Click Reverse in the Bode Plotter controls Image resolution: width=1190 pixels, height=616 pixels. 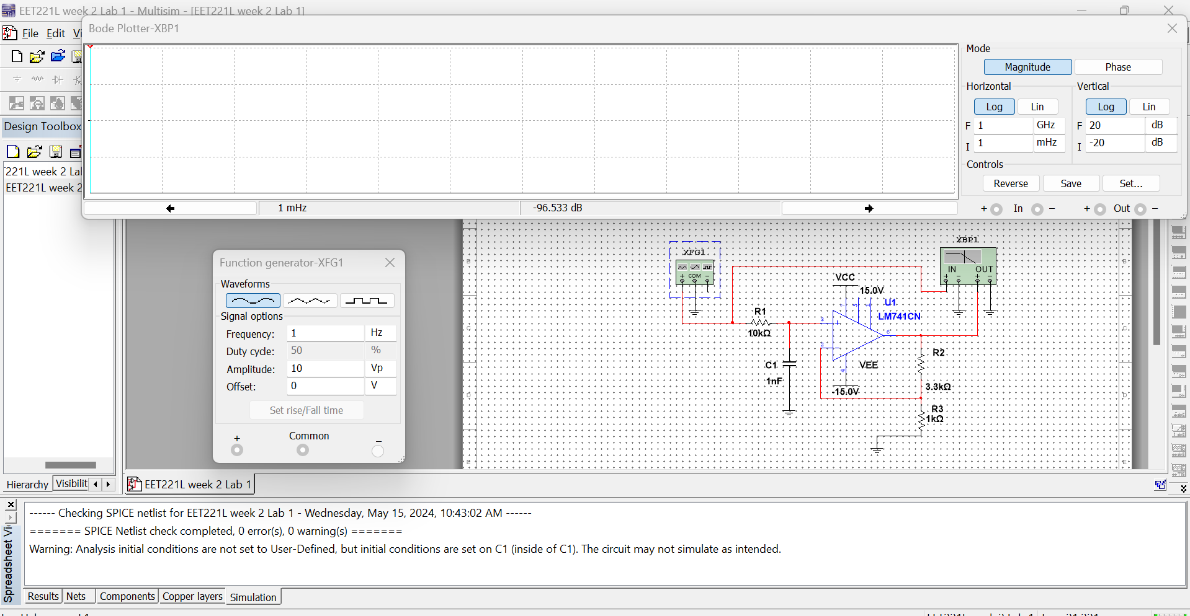[1011, 183]
